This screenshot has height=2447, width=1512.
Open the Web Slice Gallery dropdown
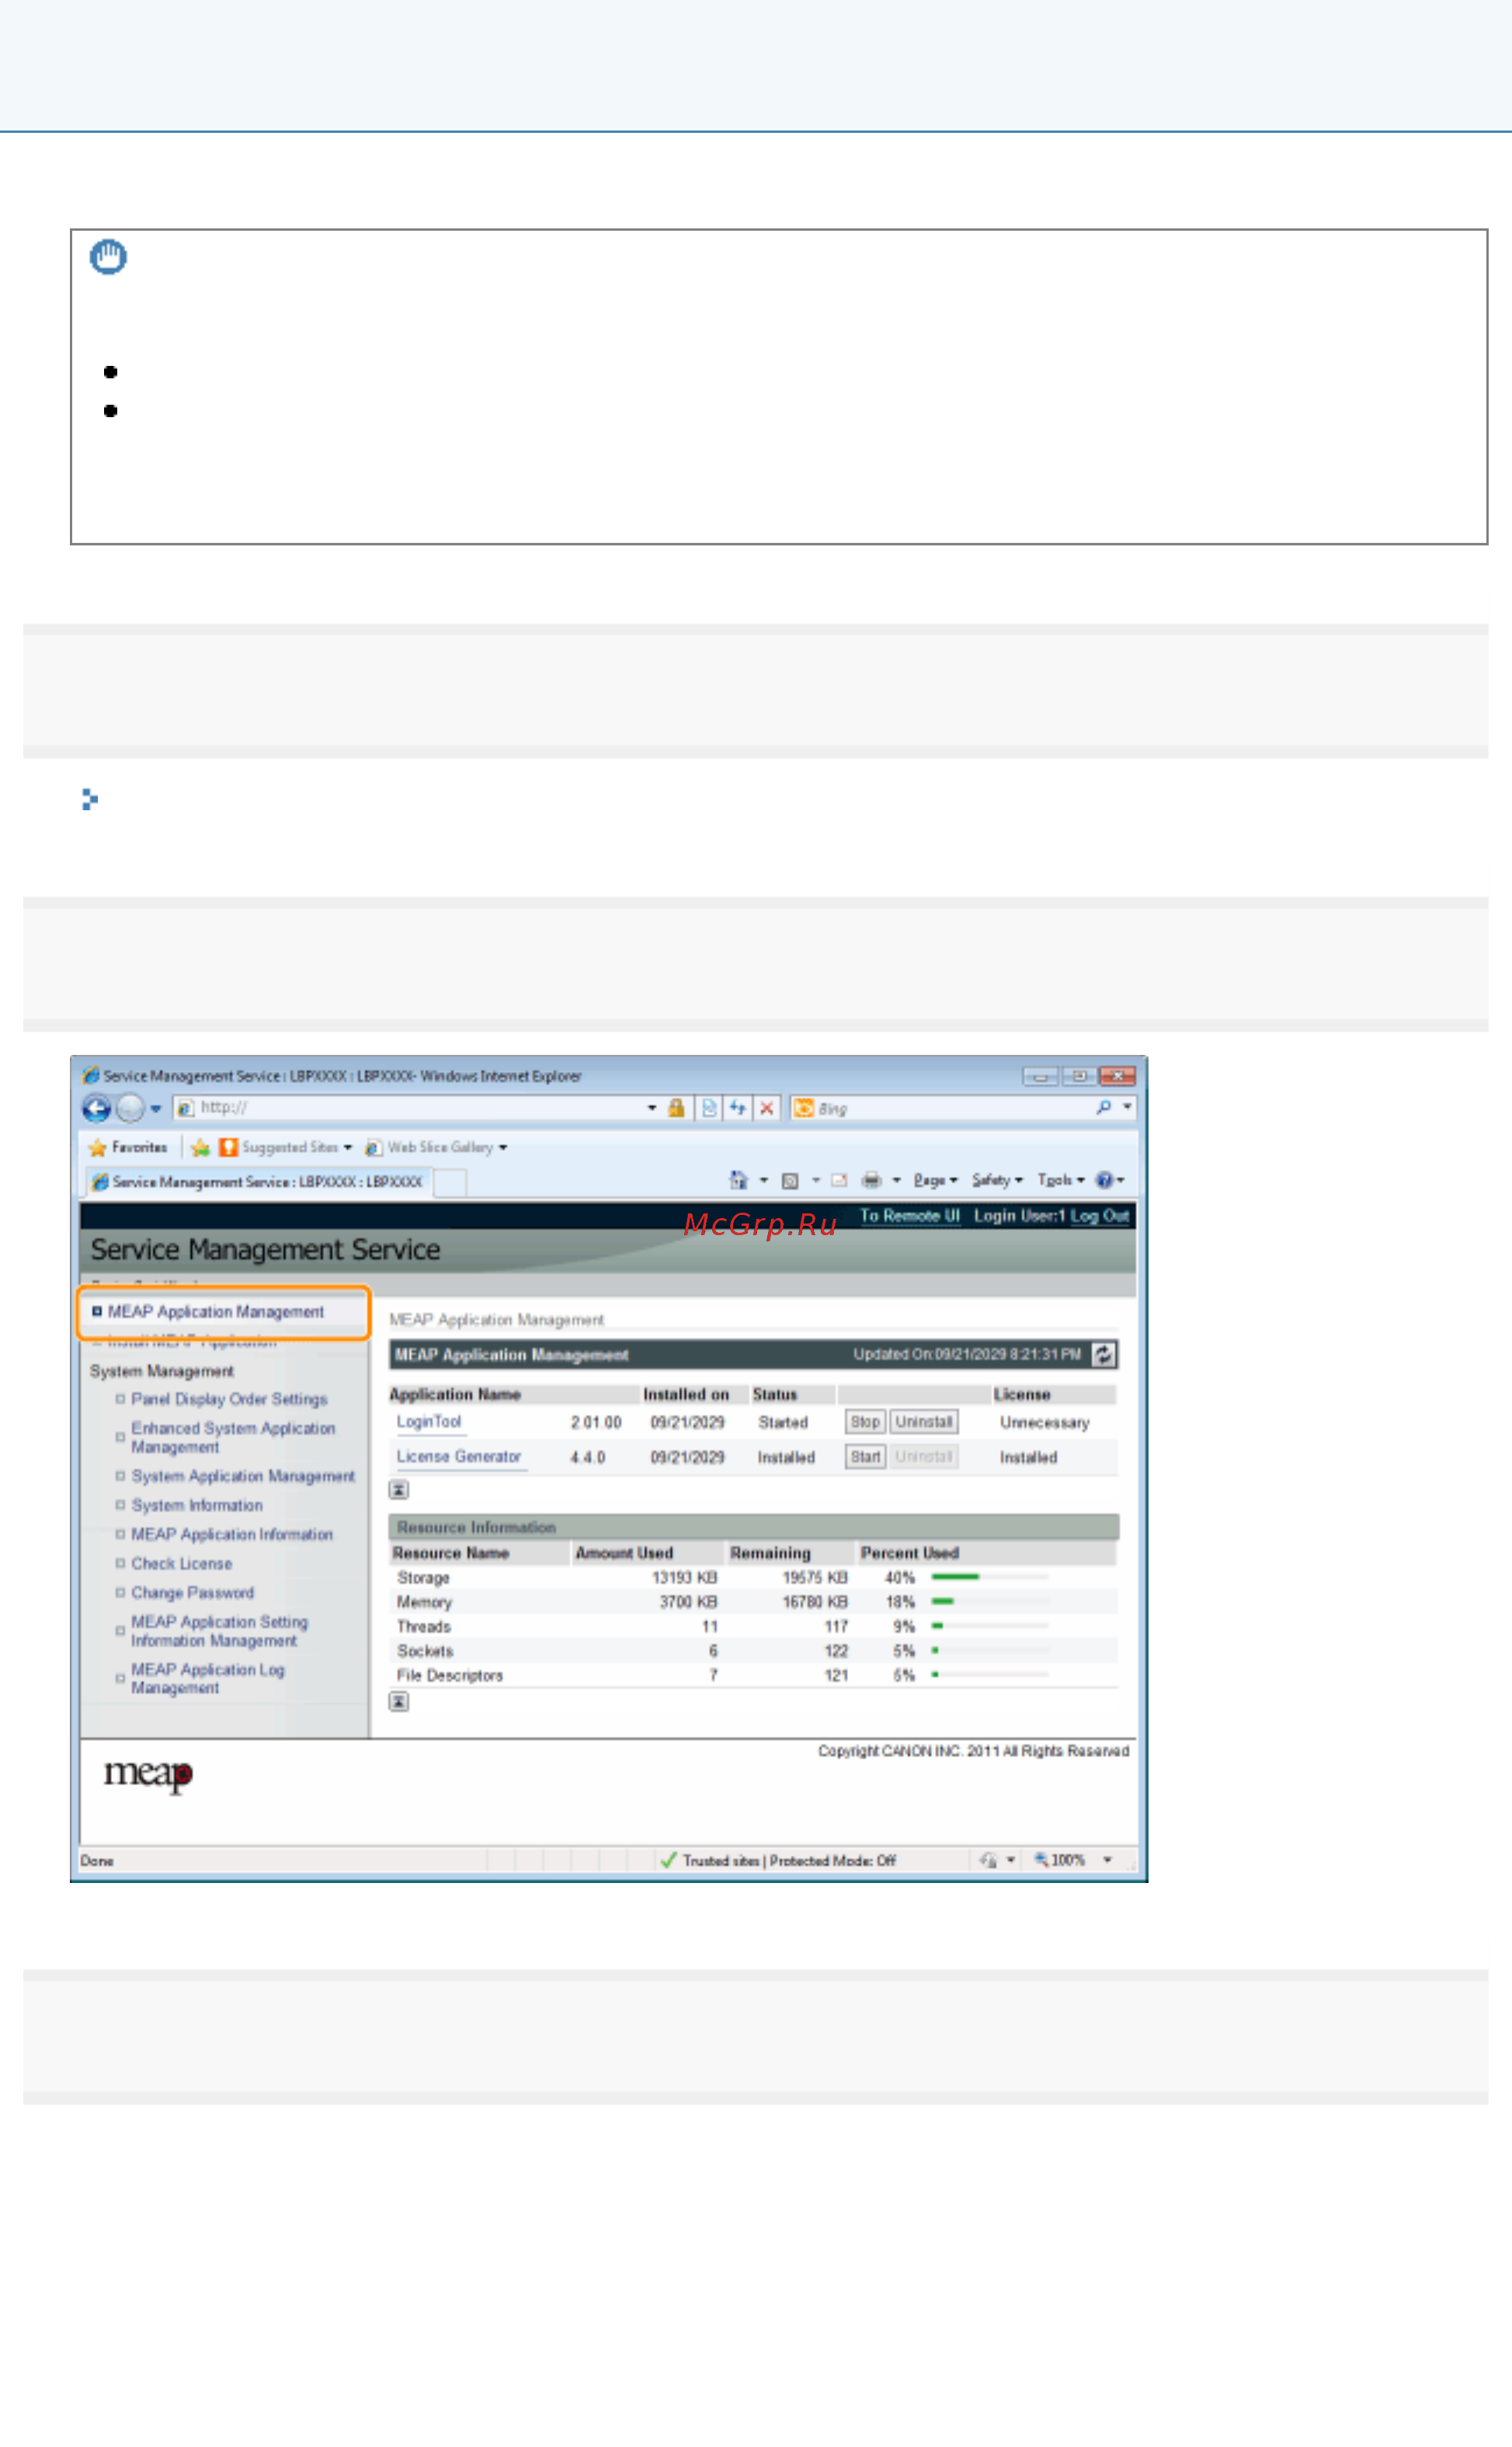pos(436,1147)
